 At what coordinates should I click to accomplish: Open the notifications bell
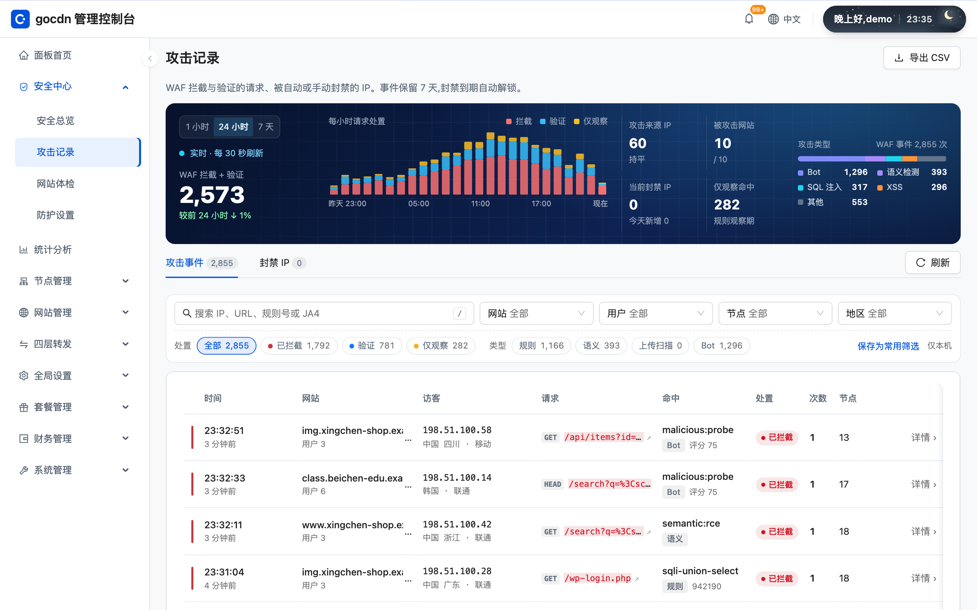point(749,19)
